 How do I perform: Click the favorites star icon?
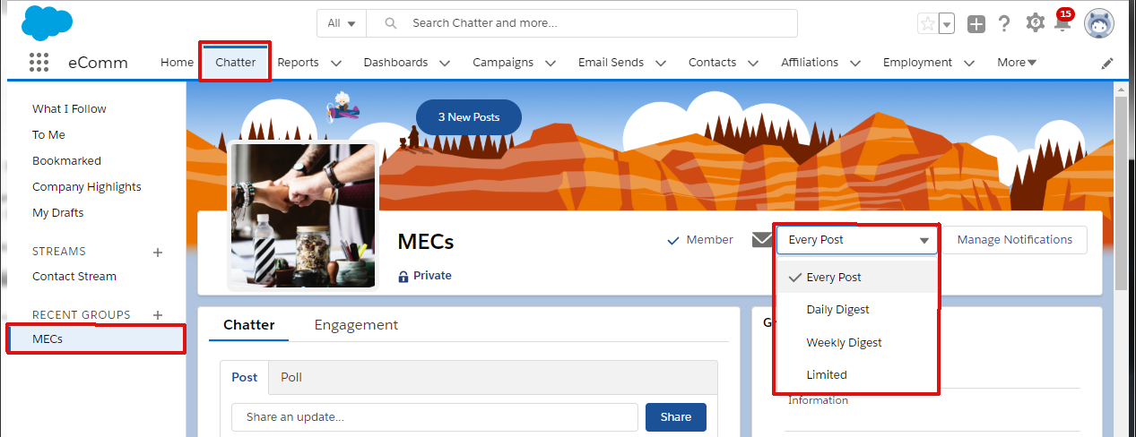(927, 24)
